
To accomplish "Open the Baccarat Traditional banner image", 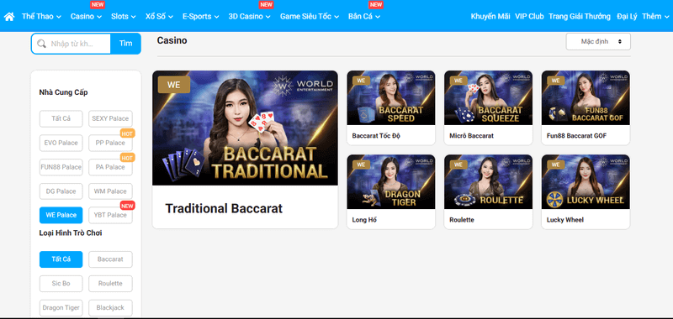I will point(245,128).
